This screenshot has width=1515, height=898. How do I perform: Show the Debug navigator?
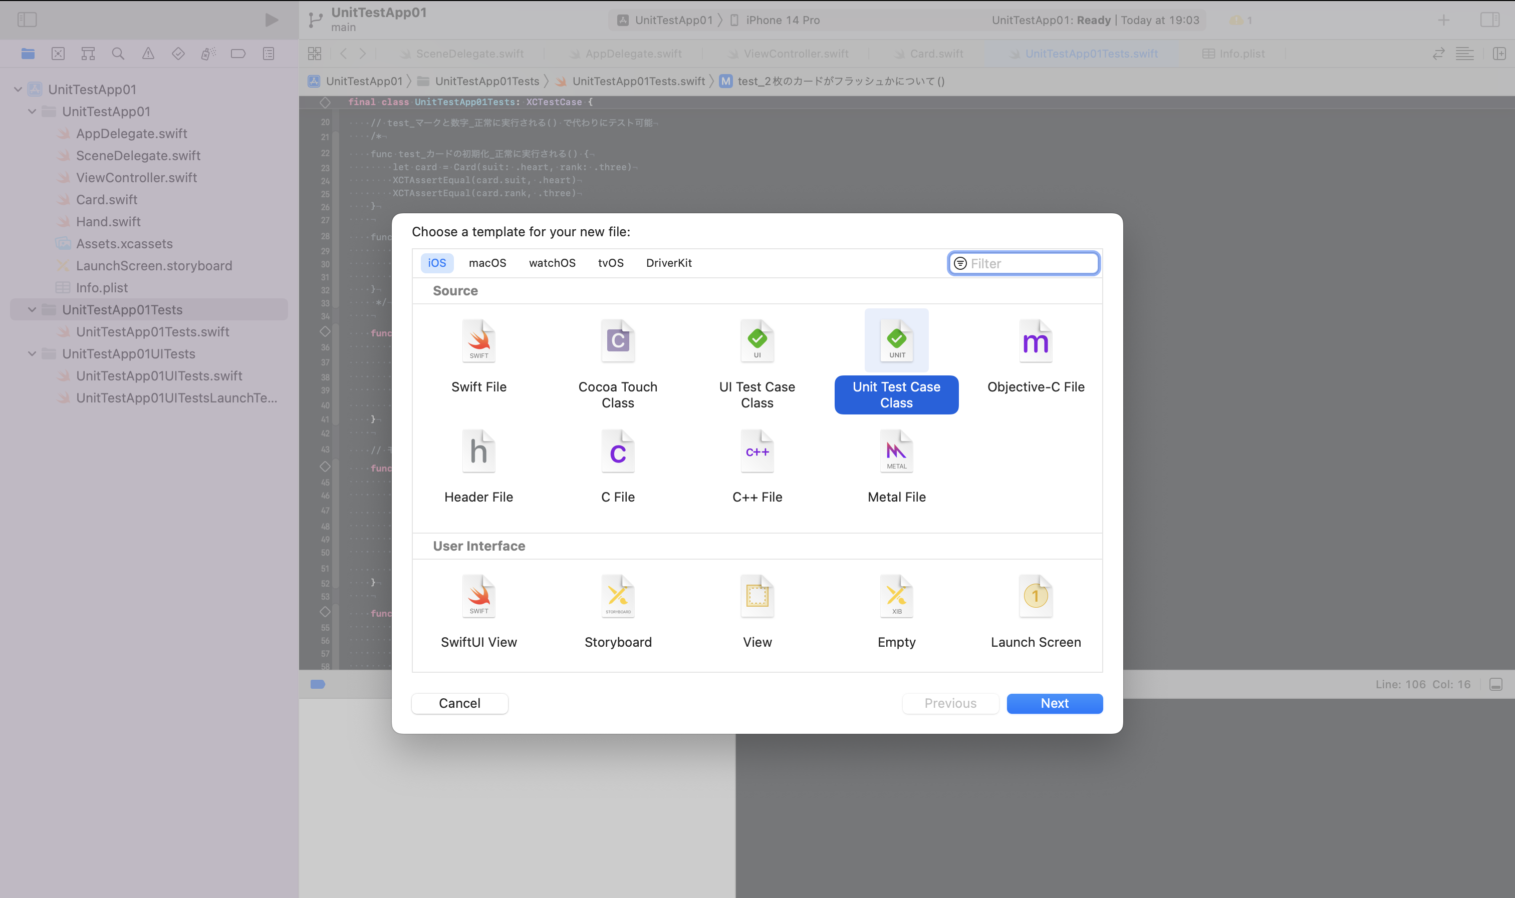208,54
